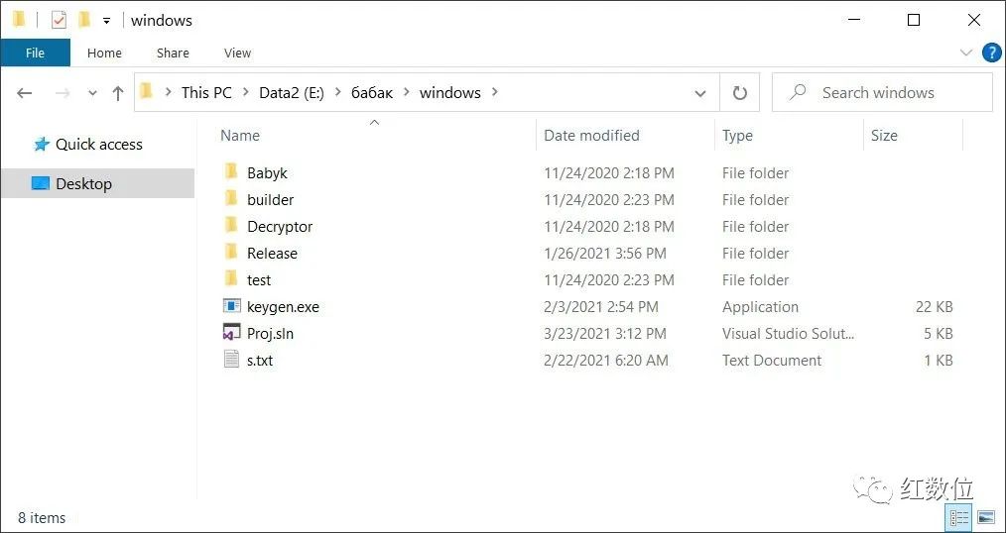The width and height of the screenshot is (1006, 533).
Task: Open Customize Quick Access Toolbar dropdown
Action: [x=106, y=21]
